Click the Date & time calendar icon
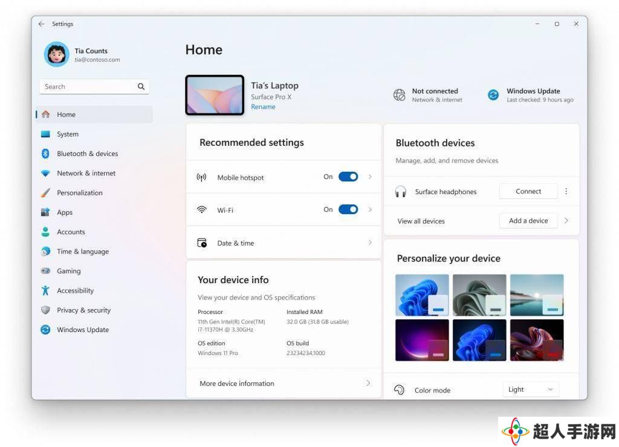619x447 pixels. tap(202, 243)
